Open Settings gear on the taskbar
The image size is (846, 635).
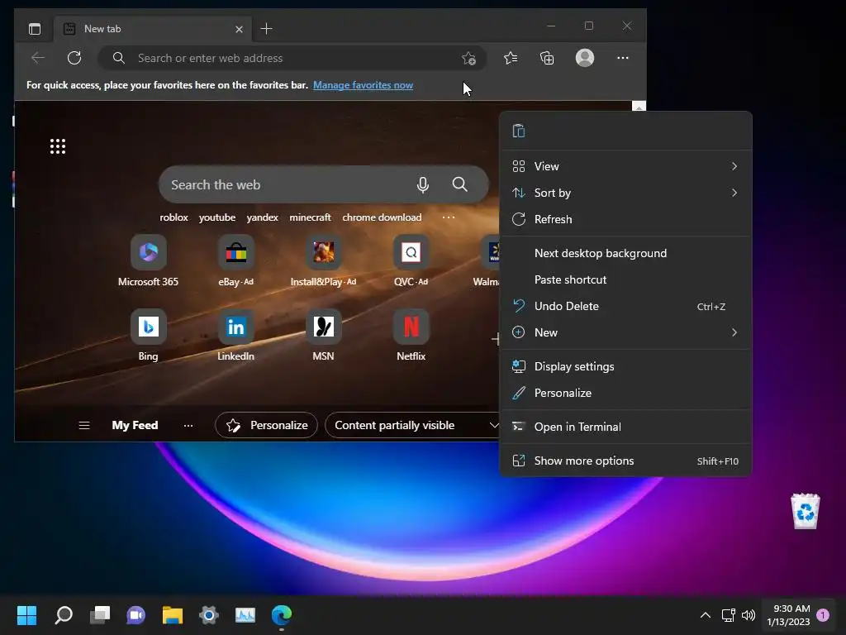pos(209,615)
